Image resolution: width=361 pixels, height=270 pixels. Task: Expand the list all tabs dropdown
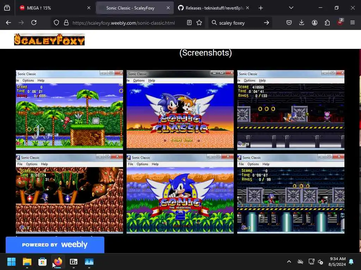point(291,8)
